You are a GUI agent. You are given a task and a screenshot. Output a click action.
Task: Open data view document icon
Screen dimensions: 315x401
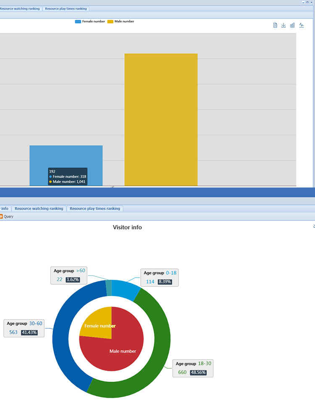point(275,25)
